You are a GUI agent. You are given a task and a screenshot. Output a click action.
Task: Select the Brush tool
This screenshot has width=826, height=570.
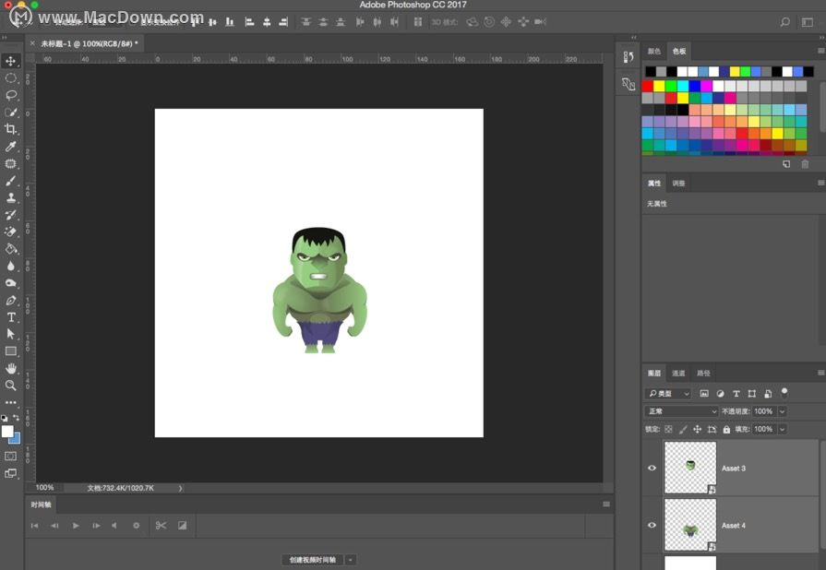point(10,181)
